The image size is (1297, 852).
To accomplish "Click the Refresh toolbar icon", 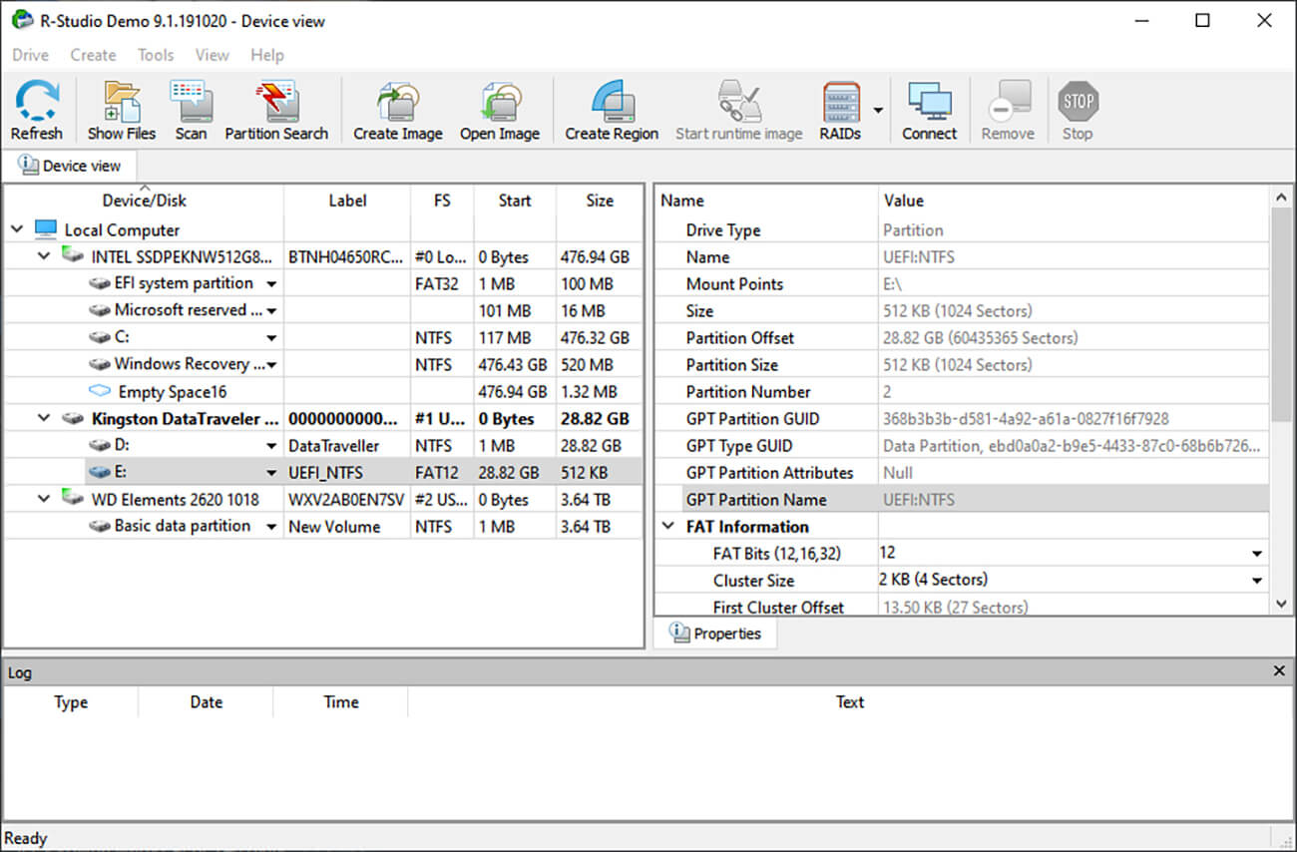I will point(37,110).
